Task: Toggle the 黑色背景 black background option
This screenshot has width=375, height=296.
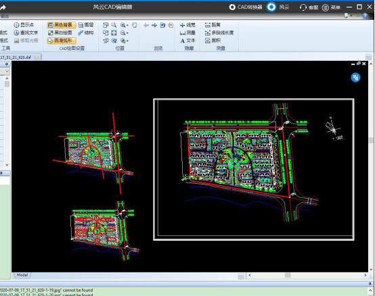Action: (62, 25)
